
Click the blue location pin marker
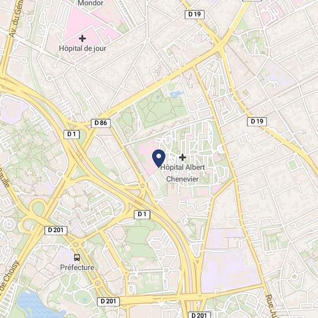[159, 158]
